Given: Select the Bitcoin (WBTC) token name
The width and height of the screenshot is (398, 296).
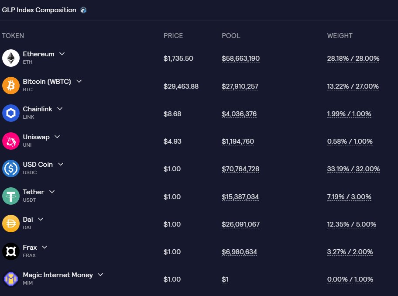Looking at the screenshot, I should (47, 82).
